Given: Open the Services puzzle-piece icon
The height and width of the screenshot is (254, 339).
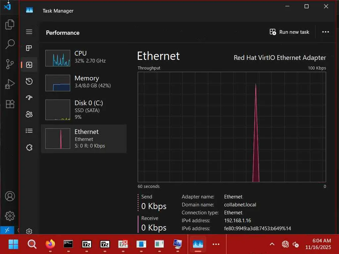Looking at the screenshot, I should click(29, 148).
